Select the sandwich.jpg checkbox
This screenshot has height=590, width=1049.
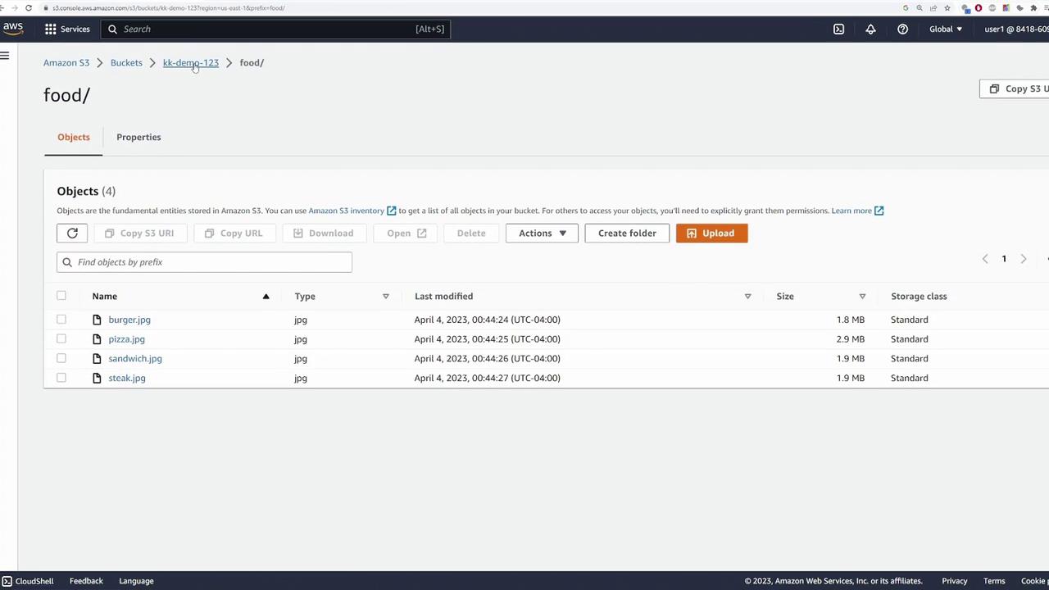(61, 358)
